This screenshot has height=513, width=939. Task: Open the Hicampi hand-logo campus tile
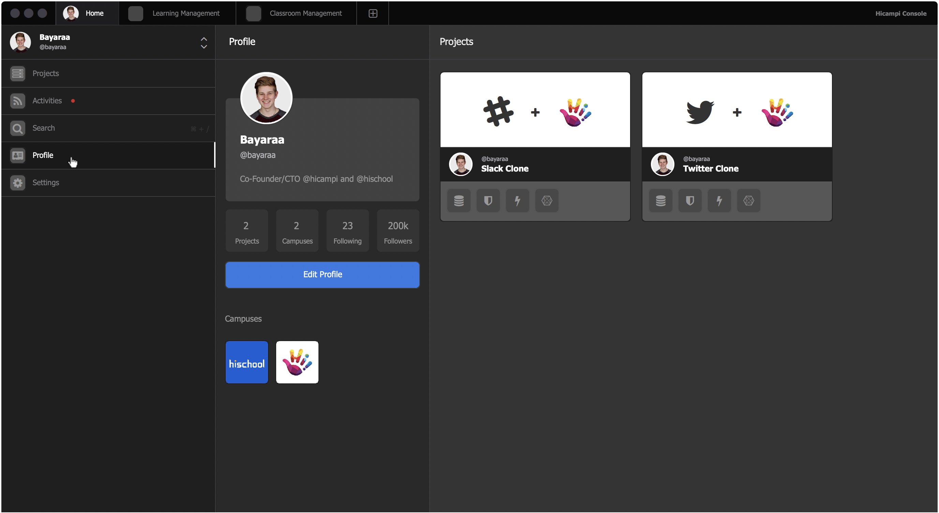coord(297,362)
